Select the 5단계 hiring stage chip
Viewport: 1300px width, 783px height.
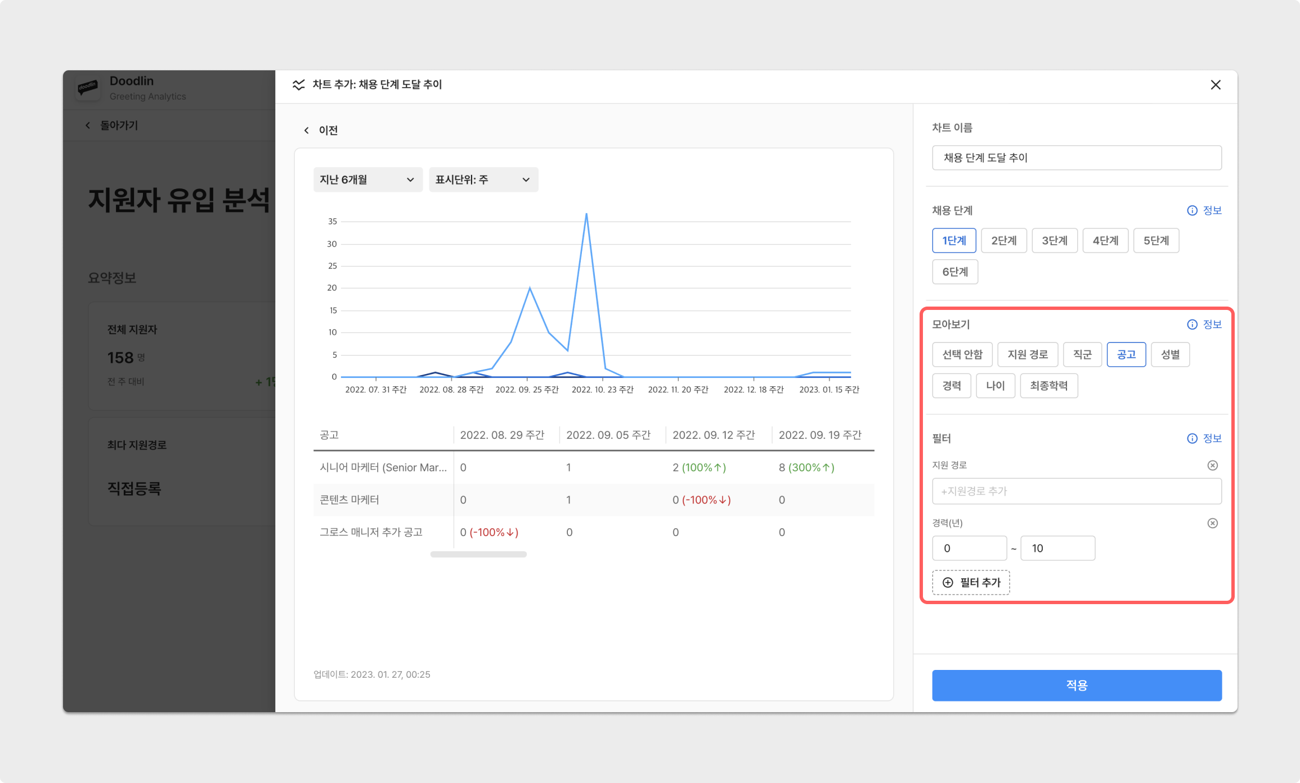pos(1156,241)
